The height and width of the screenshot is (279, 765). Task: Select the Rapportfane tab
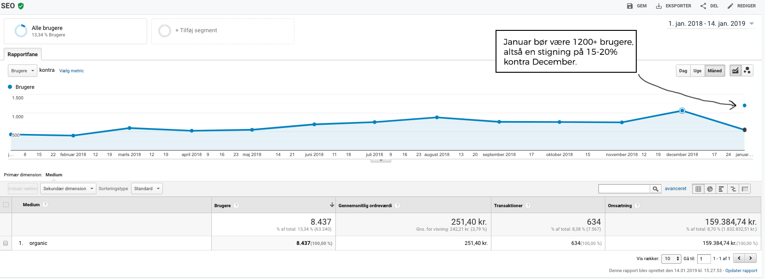point(23,54)
